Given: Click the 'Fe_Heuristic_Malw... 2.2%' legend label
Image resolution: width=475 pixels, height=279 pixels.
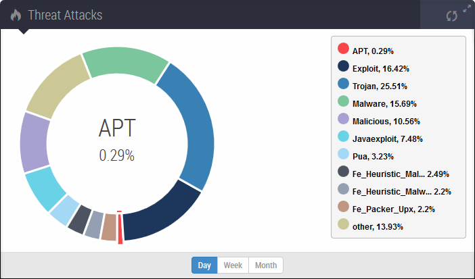Looking at the screenshot, I should (402, 192).
